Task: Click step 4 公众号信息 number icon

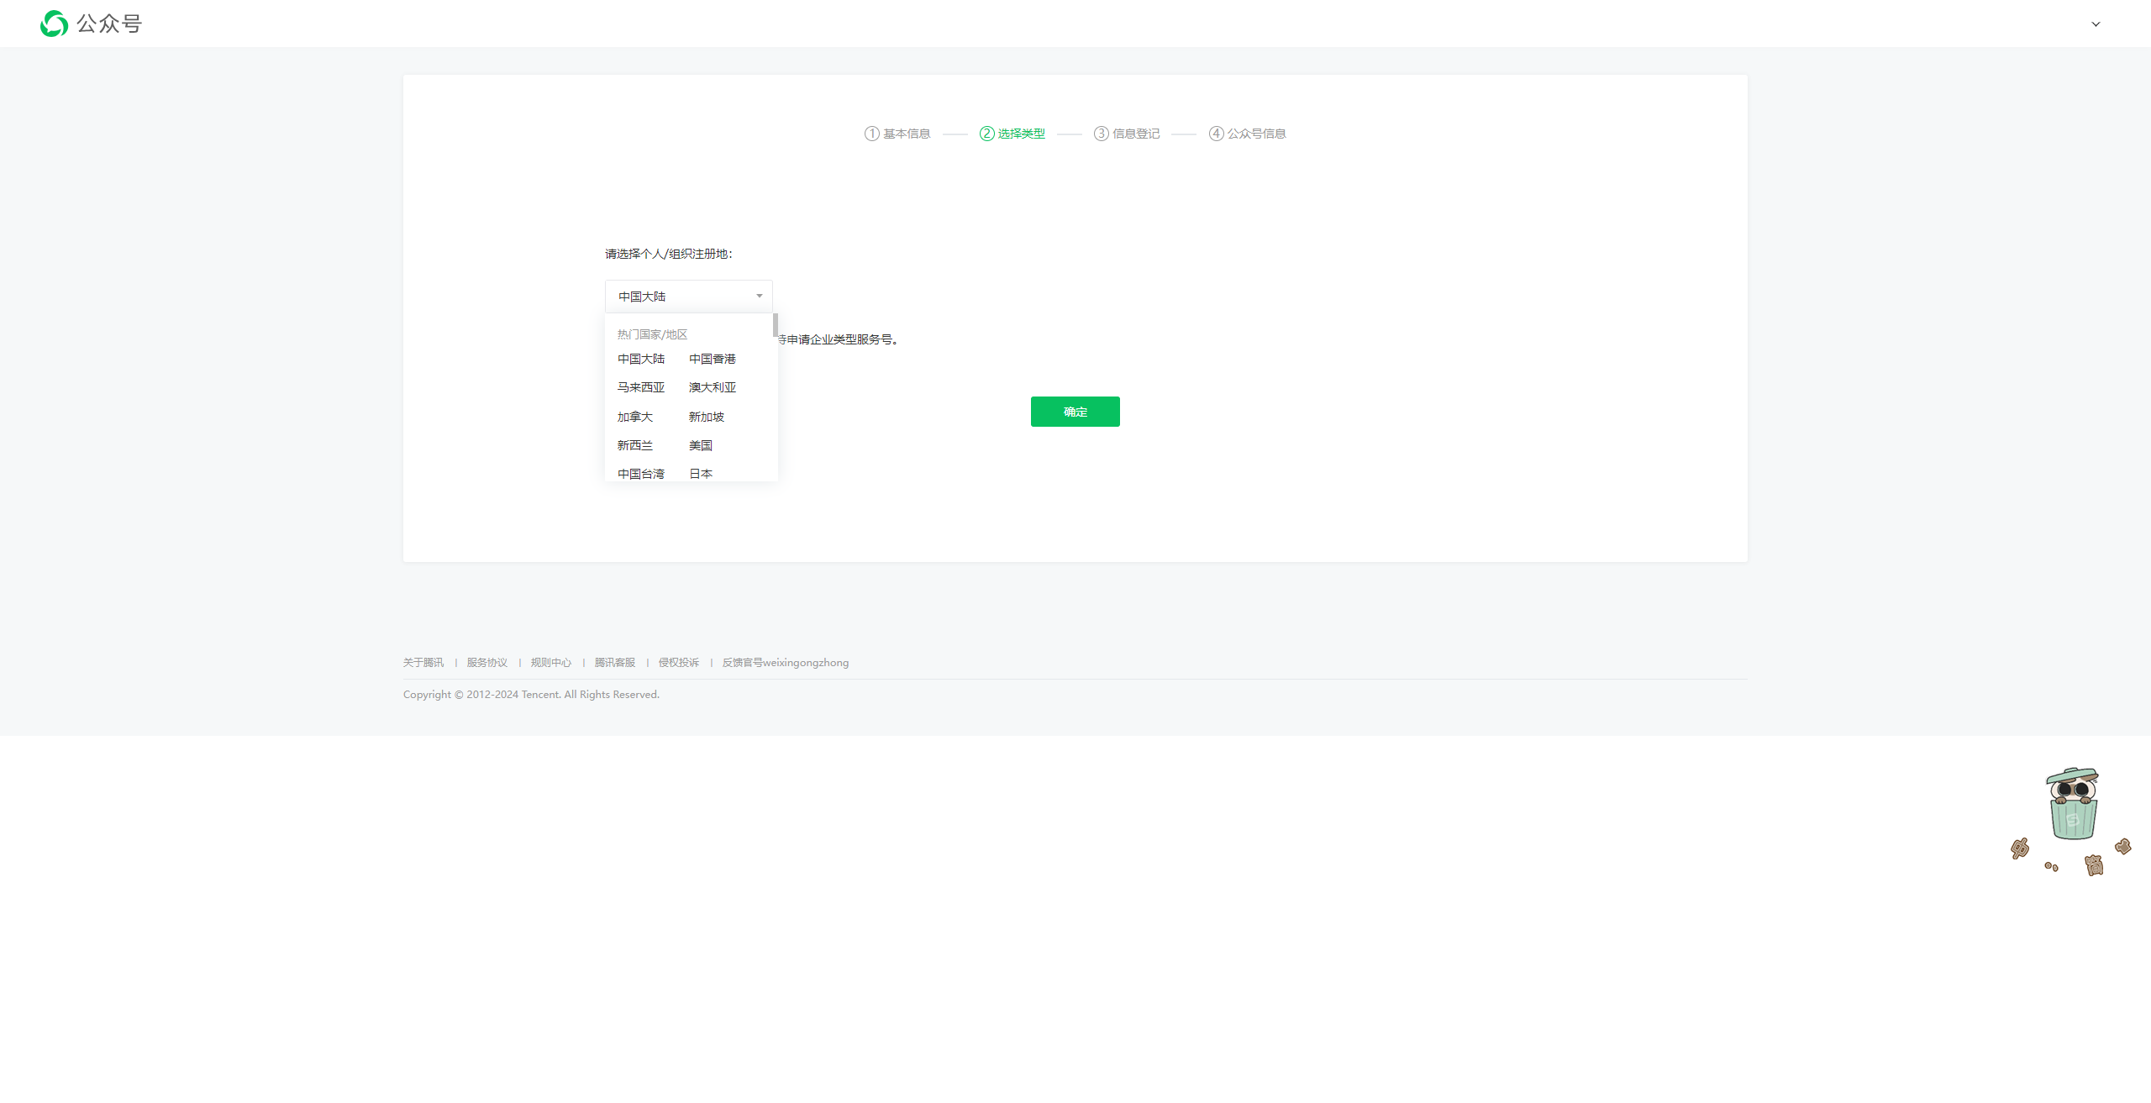Action: click(x=1216, y=134)
